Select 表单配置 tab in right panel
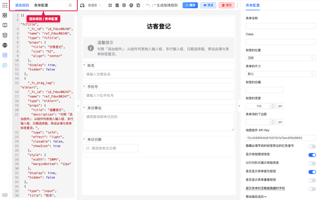321x200 pixels. (253, 5)
